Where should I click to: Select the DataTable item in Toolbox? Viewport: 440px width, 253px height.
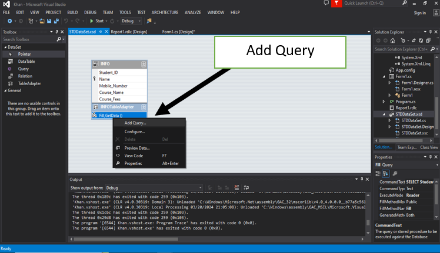pyautogui.click(x=26, y=62)
